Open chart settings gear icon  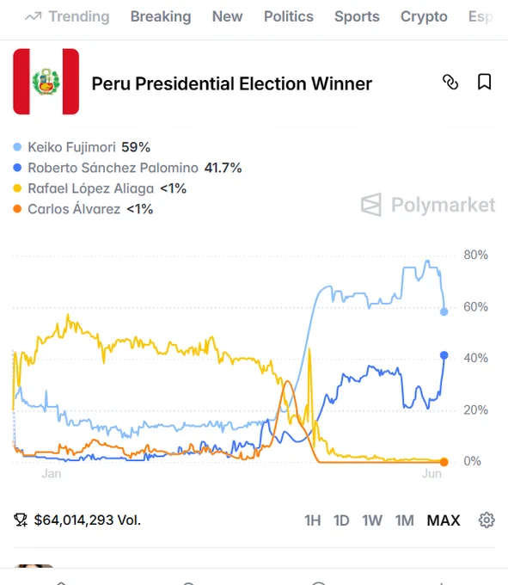487,520
